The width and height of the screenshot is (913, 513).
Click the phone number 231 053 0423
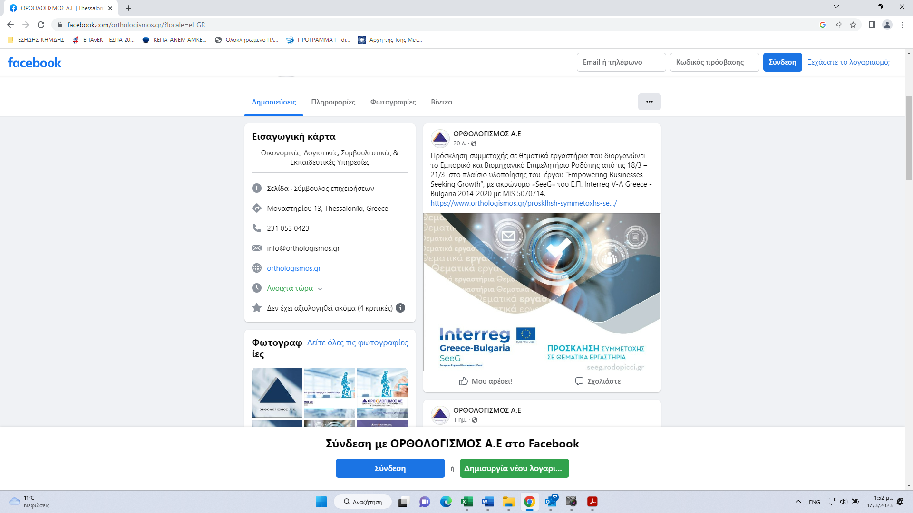point(288,228)
